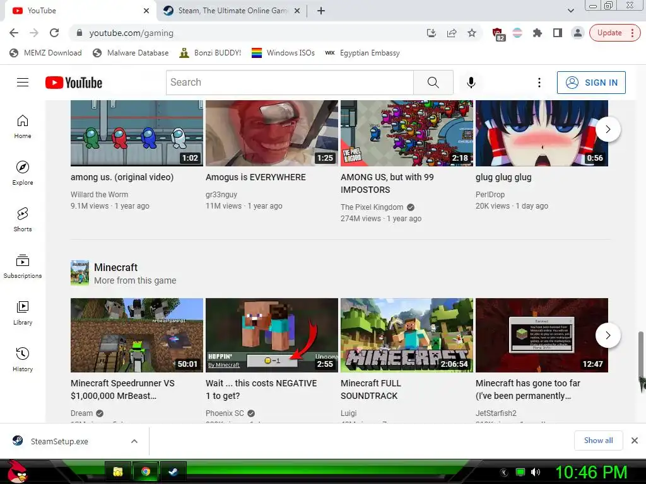Open the Chrome profile avatar
This screenshot has height=484, width=646.
tap(578, 33)
